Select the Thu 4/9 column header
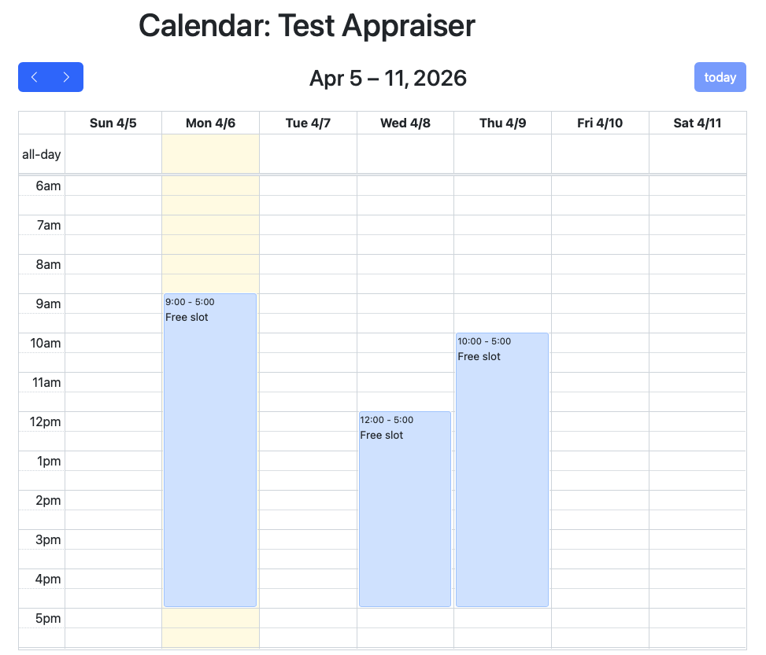 coord(502,123)
